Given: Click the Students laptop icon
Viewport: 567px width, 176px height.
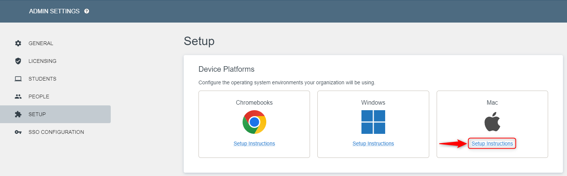Looking at the screenshot, I should coord(18,79).
